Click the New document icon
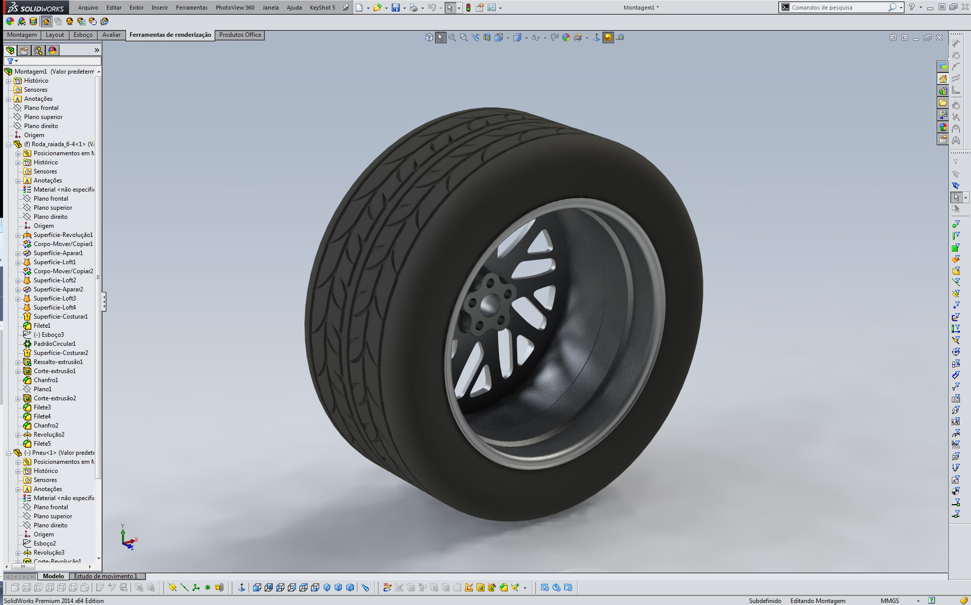Image resolution: width=971 pixels, height=605 pixels. coord(359,8)
